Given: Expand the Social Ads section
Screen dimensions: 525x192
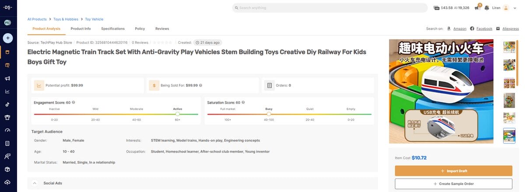Looking at the screenshot, I should click(35, 183).
